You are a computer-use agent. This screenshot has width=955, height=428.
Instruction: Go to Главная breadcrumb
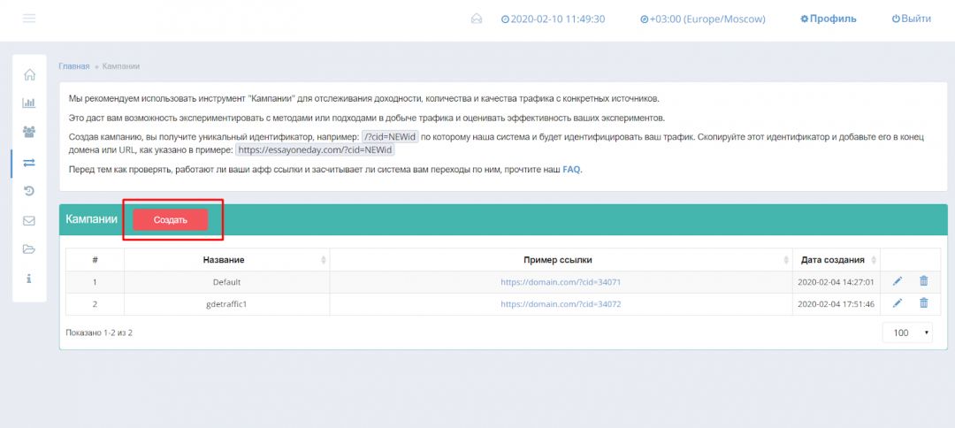[x=73, y=65]
